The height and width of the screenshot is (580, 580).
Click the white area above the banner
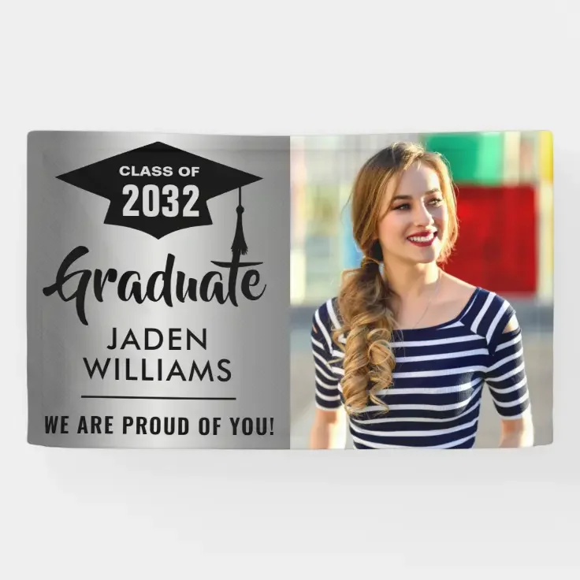pyautogui.click(x=290, y=65)
